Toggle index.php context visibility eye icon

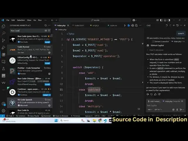(x=182, y=101)
